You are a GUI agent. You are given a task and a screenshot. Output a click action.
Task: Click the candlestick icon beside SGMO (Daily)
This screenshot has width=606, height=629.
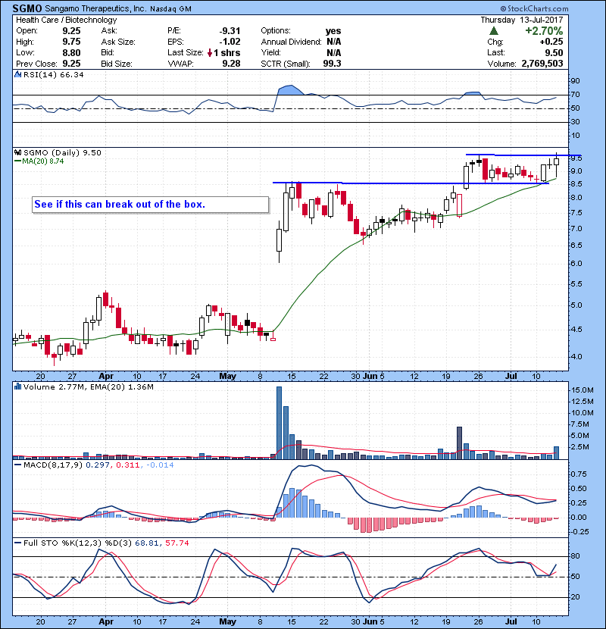[x=17, y=152]
